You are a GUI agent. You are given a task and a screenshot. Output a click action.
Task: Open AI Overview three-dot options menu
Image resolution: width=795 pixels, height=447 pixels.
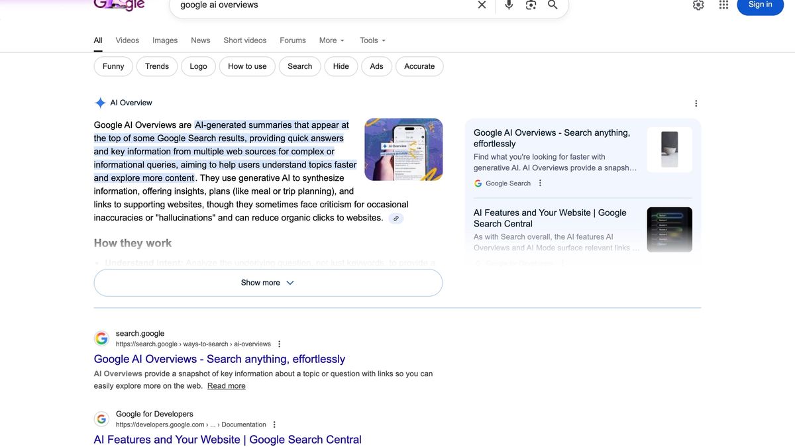pos(696,103)
